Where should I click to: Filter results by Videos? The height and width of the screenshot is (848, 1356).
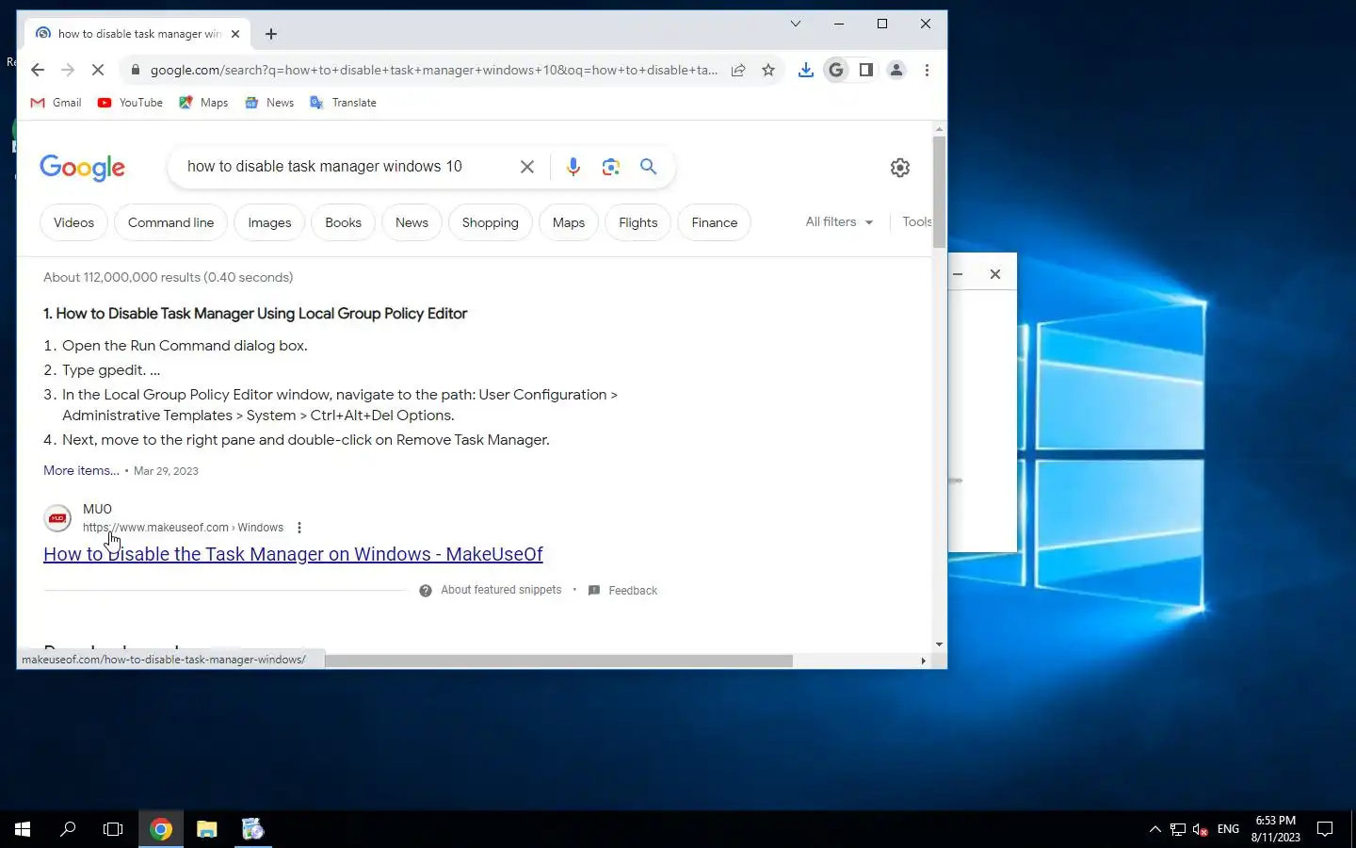point(73,222)
